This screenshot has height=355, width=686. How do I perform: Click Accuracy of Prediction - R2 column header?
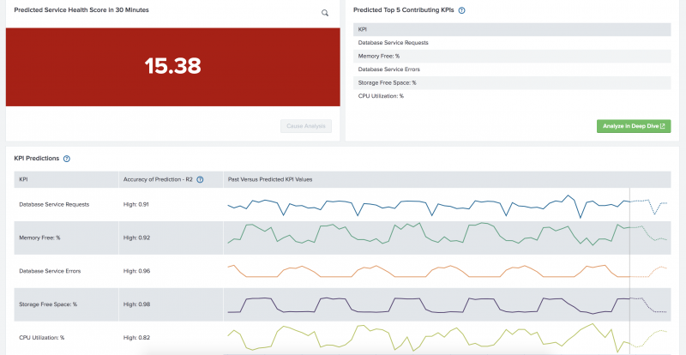click(171, 179)
